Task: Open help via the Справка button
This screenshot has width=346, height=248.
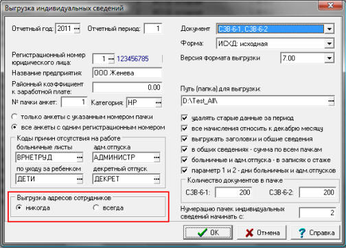Action: tap(316, 232)
